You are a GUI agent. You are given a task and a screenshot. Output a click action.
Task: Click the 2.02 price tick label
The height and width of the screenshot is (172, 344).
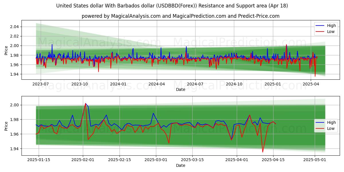[14, 36]
